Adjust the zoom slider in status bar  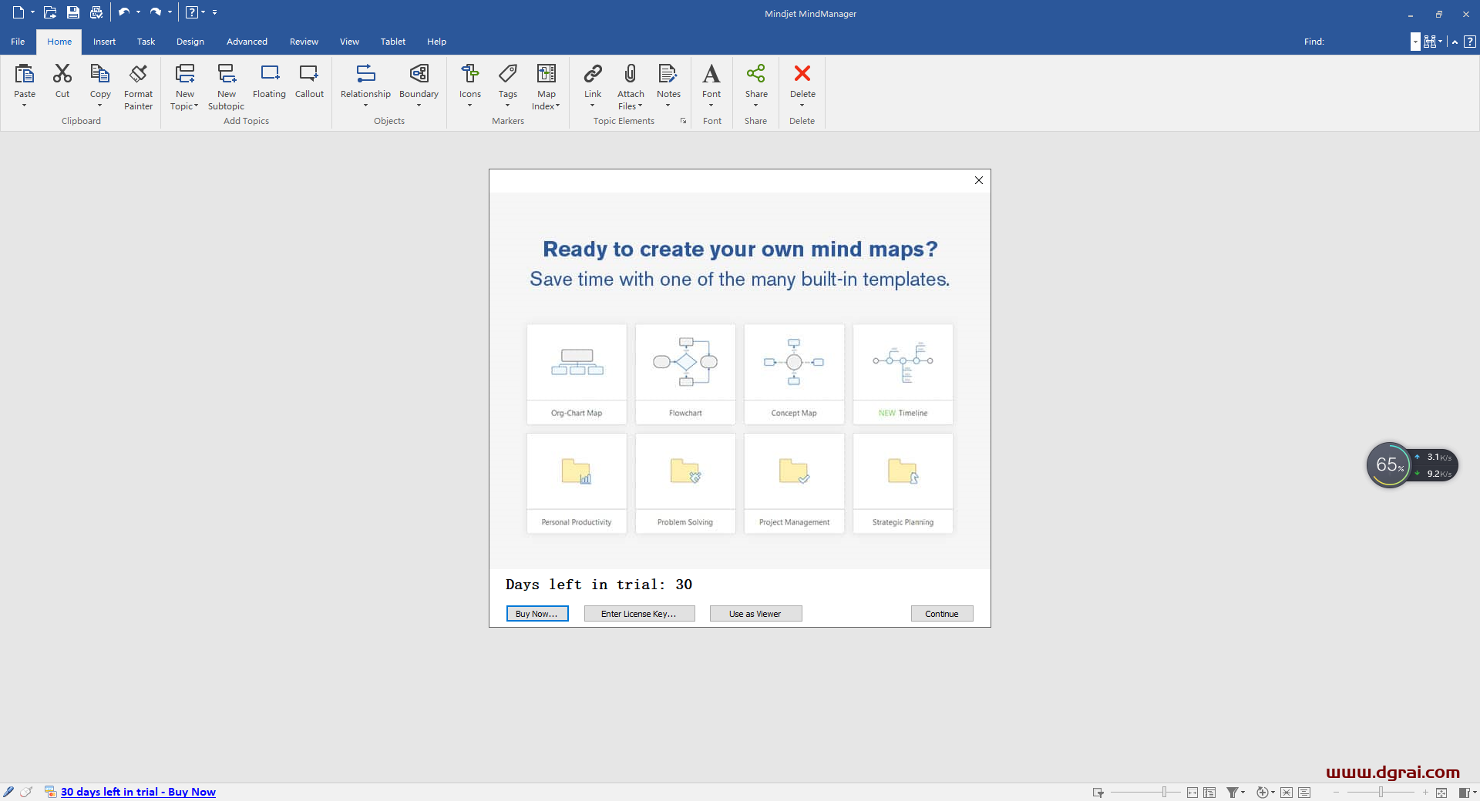(1381, 792)
